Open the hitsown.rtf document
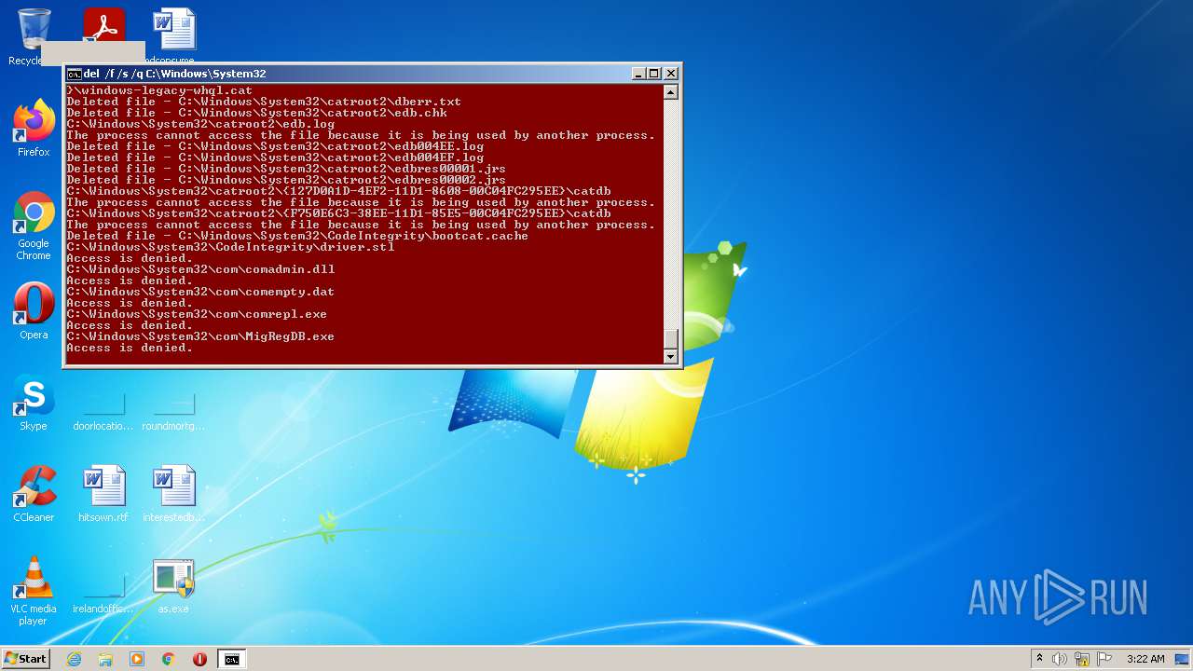1193x671 pixels. pos(103,494)
